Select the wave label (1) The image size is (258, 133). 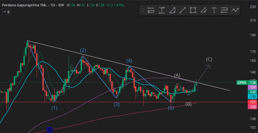[55, 108]
